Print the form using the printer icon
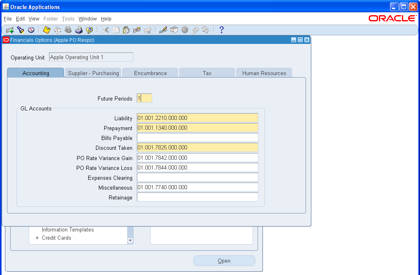420x275 pixels. click(x=79, y=30)
